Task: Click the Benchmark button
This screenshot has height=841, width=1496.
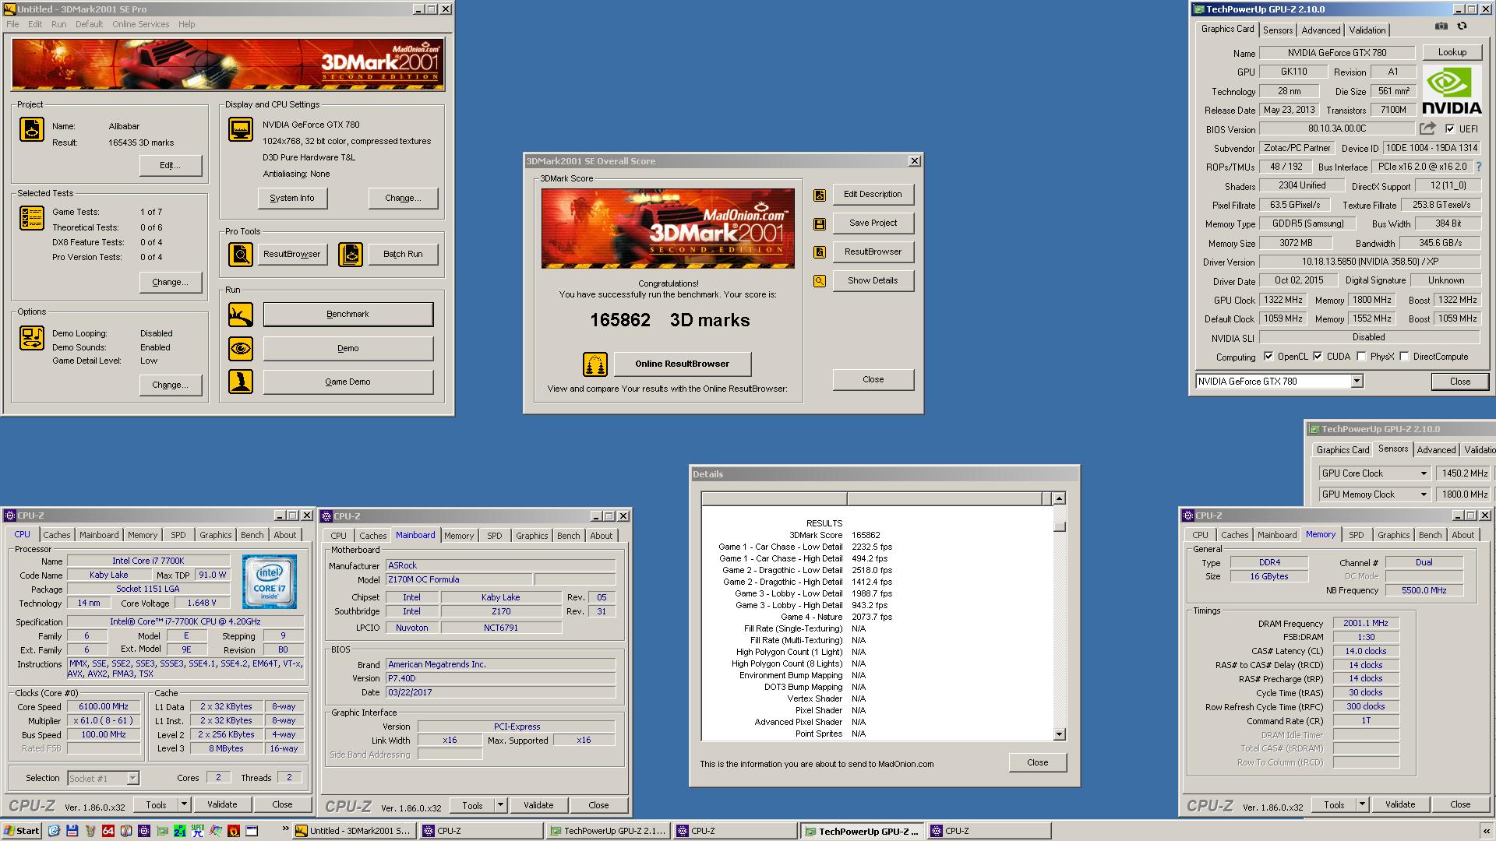Action: coord(348,315)
